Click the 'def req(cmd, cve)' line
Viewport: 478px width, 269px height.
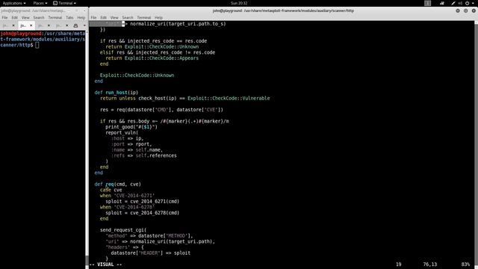pyautogui.click(x=118, y=185)
